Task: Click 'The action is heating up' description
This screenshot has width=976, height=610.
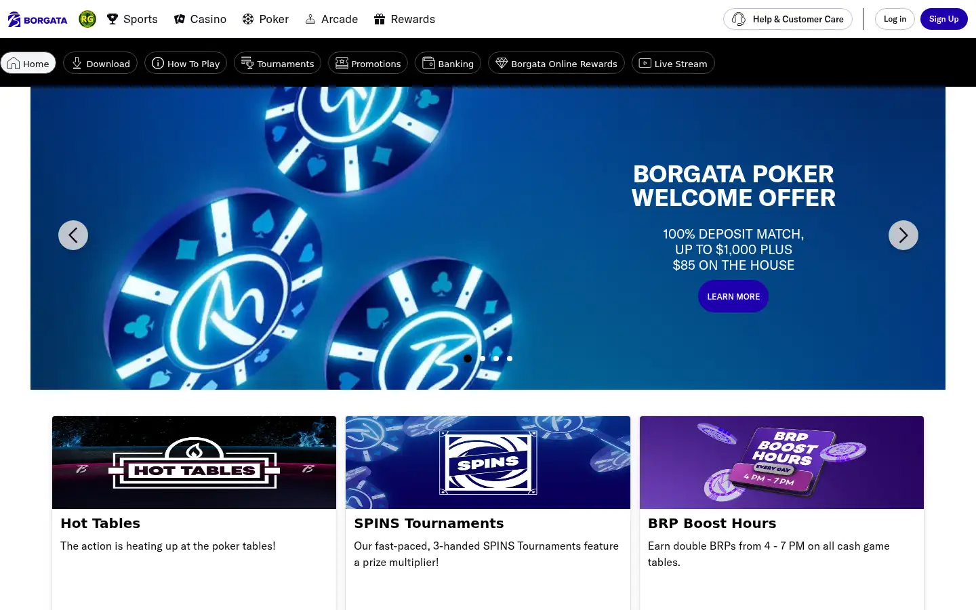Action: click(168, 546)
